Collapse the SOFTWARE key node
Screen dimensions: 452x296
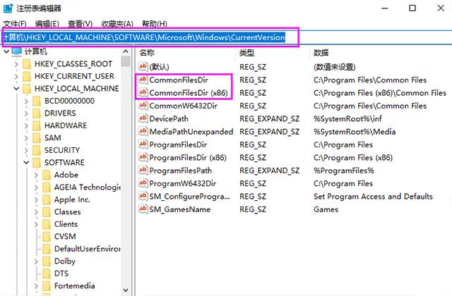pyautogui.click(x=26, y=162)
